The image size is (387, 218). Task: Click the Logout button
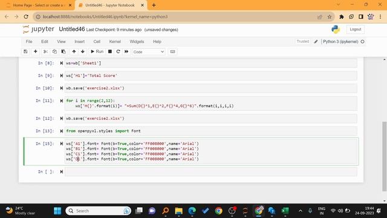(x=355, y=29)
